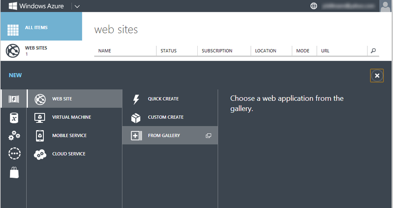Click the 'web sites' page title

tap(116, 29)
